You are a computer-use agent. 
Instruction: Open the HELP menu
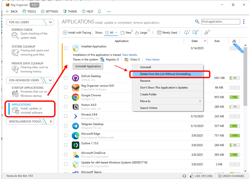[x=87, y=12]
